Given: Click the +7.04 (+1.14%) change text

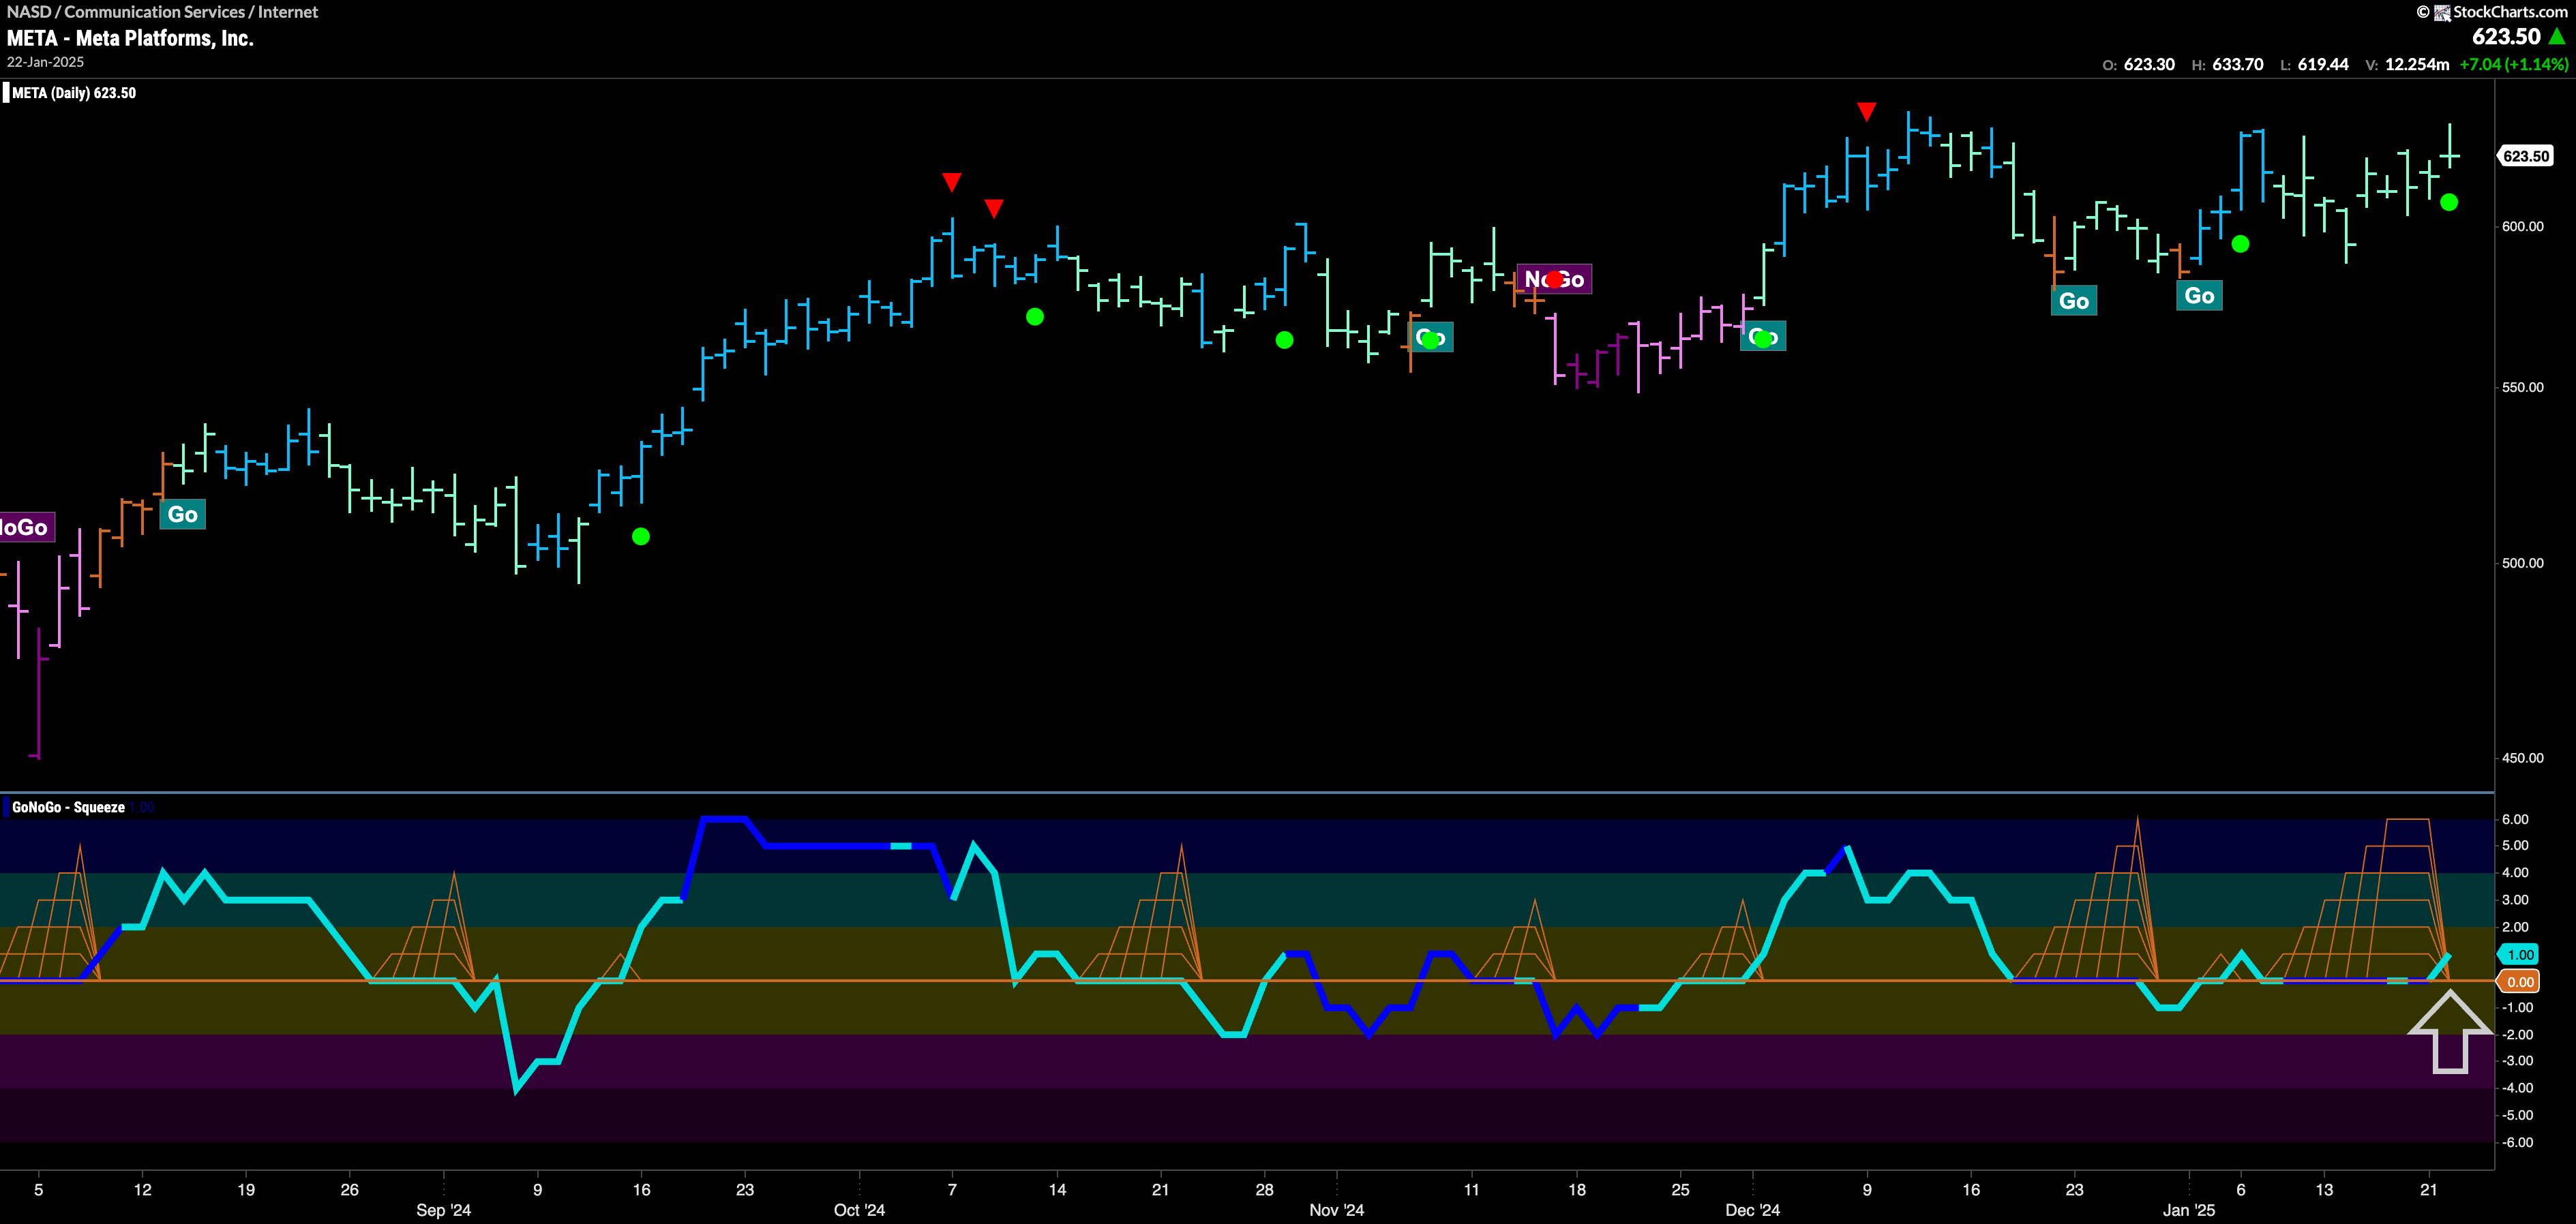Looking at the screenshot, I should click(2513, 65).
